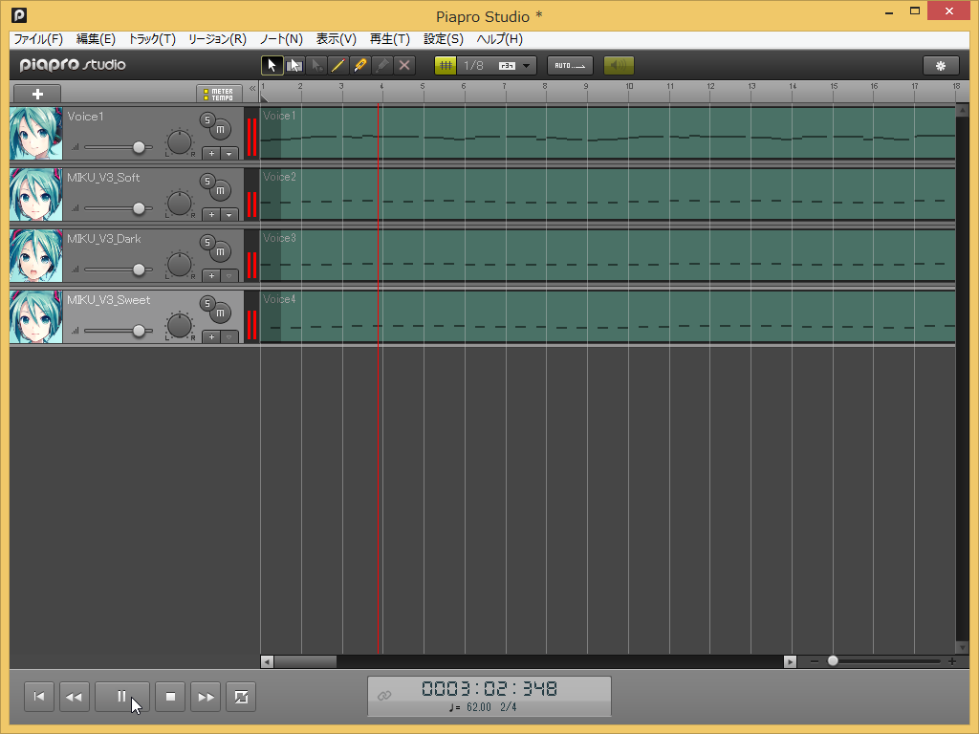
Task: Open the 設定(S) menu
Action: pos(444,38)
